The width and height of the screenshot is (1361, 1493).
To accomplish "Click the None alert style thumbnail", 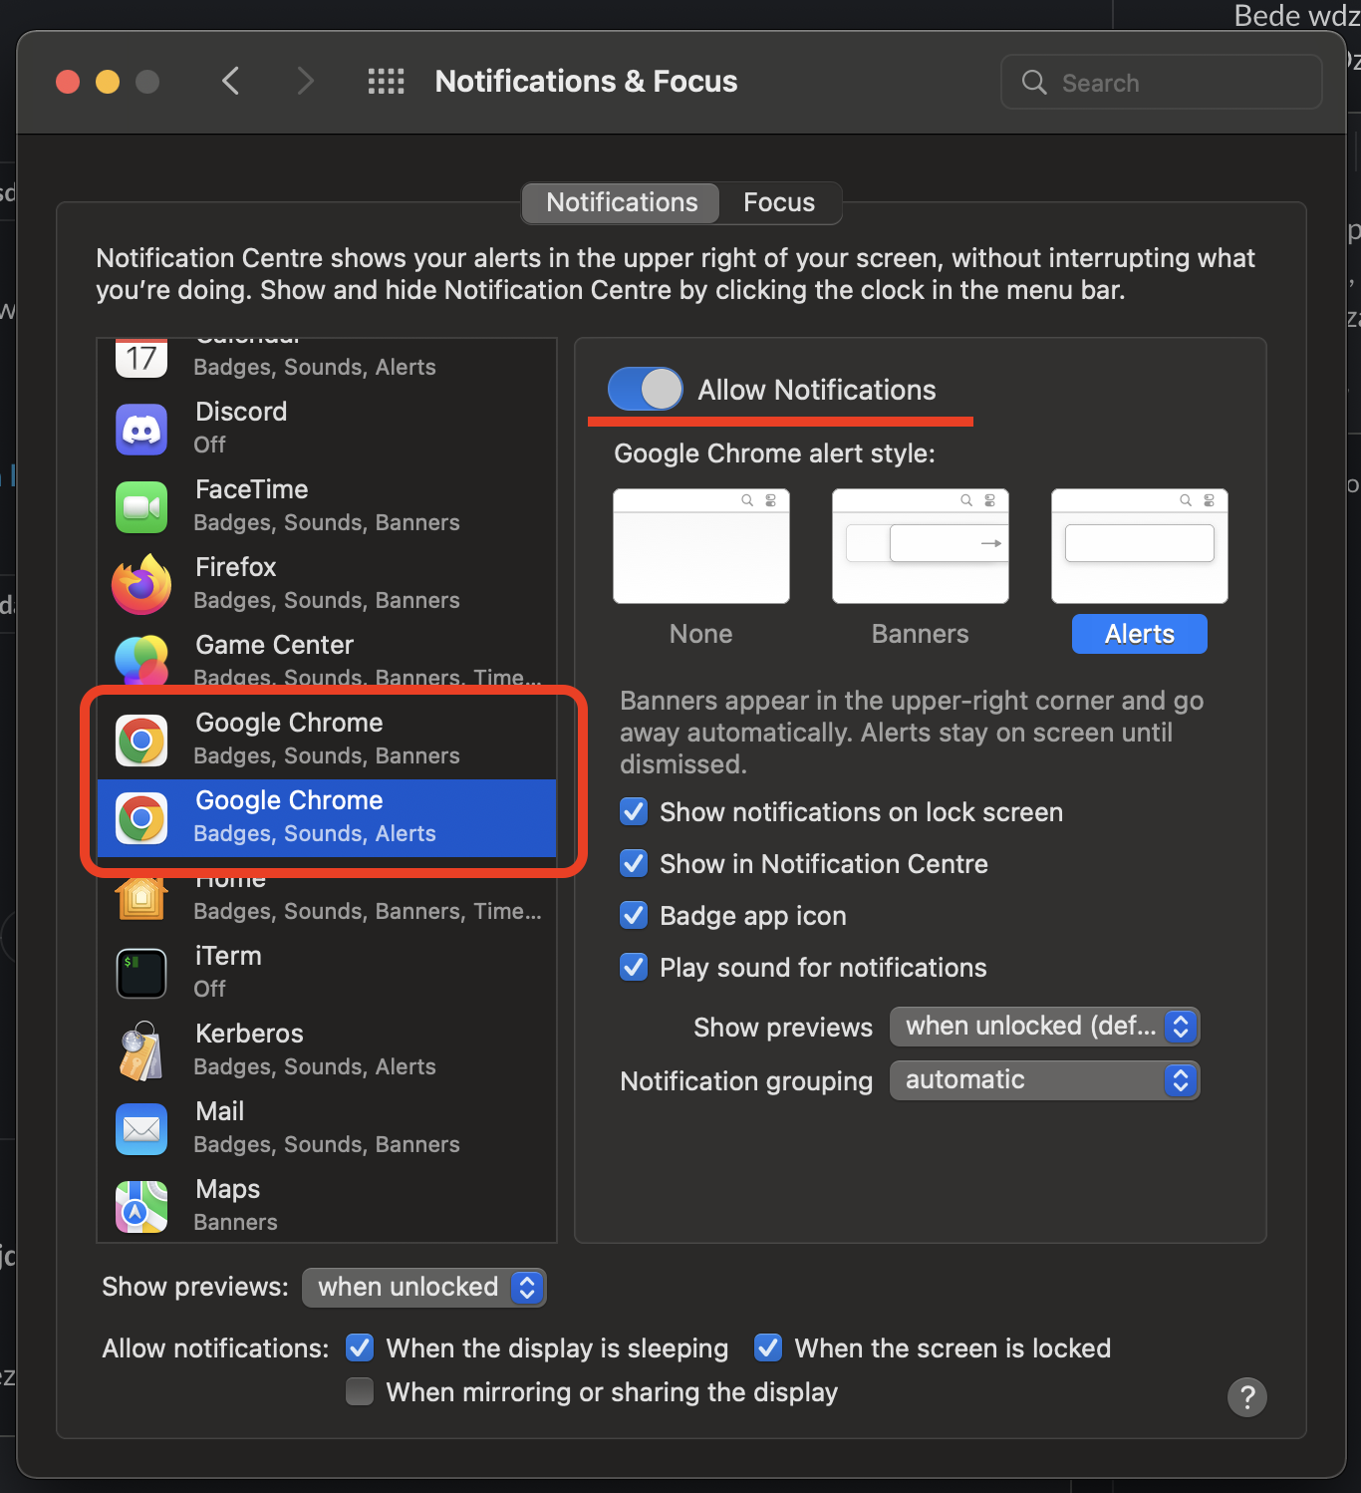I will pos(701,546).
